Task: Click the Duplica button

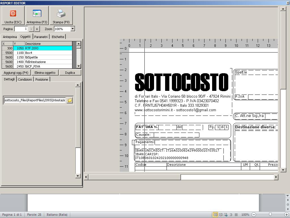Action: [70, 73]
